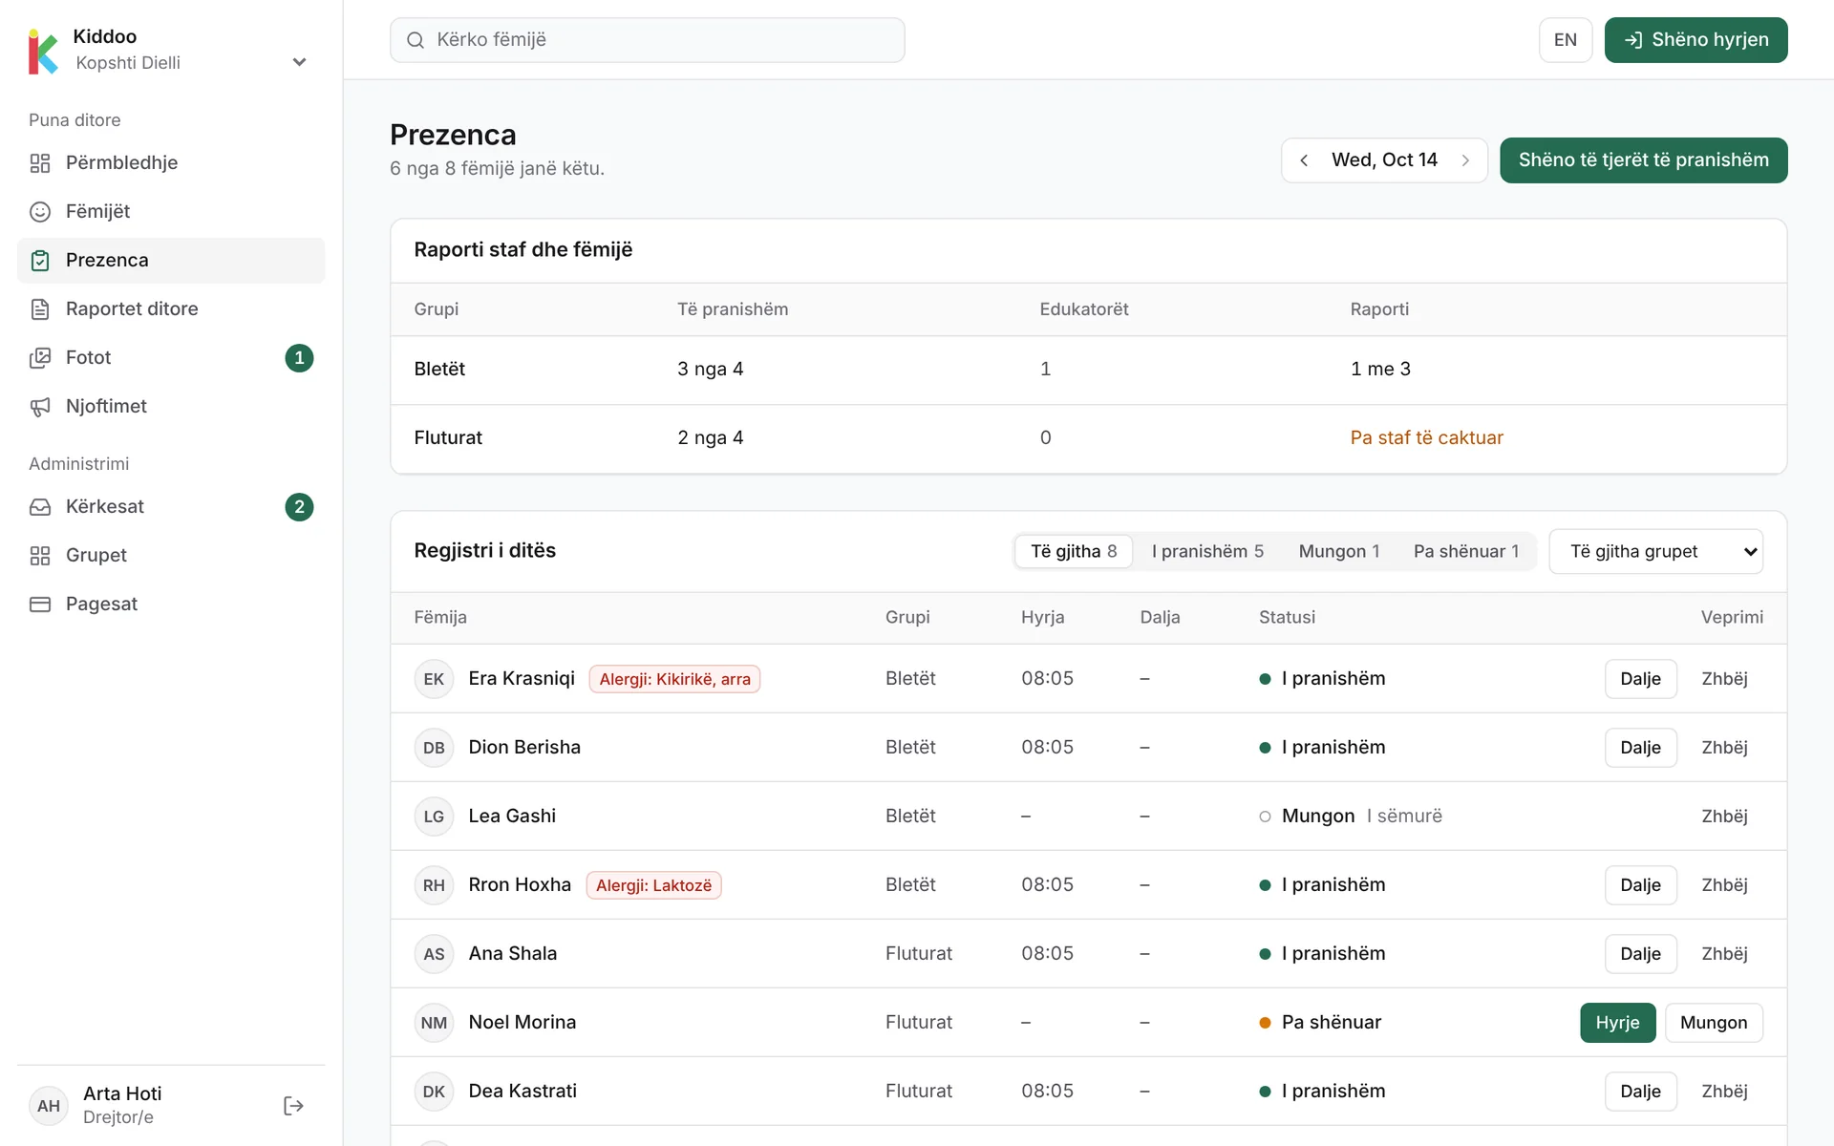Open Raportet ditore document icon
Viewport: 1834px width, 1146px height.
point(40,309)
